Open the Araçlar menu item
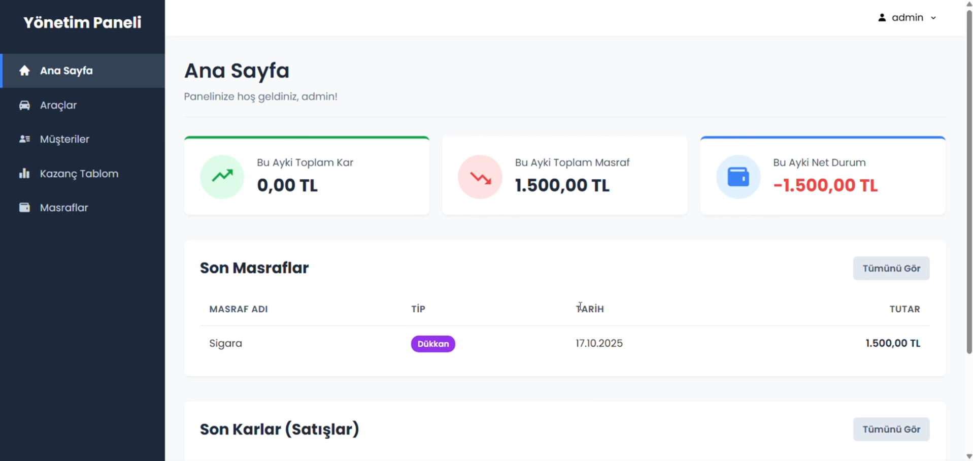 coord(58,105)
